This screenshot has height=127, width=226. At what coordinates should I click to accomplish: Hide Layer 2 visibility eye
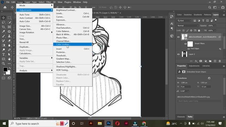click(x=178, y=54)
